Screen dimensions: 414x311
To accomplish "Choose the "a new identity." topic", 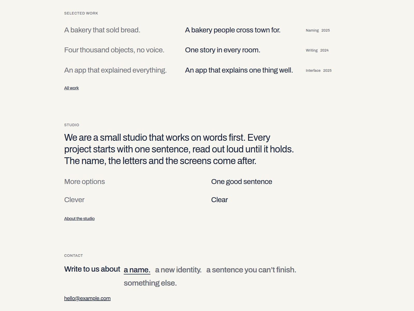I will (x=178, y=270).
